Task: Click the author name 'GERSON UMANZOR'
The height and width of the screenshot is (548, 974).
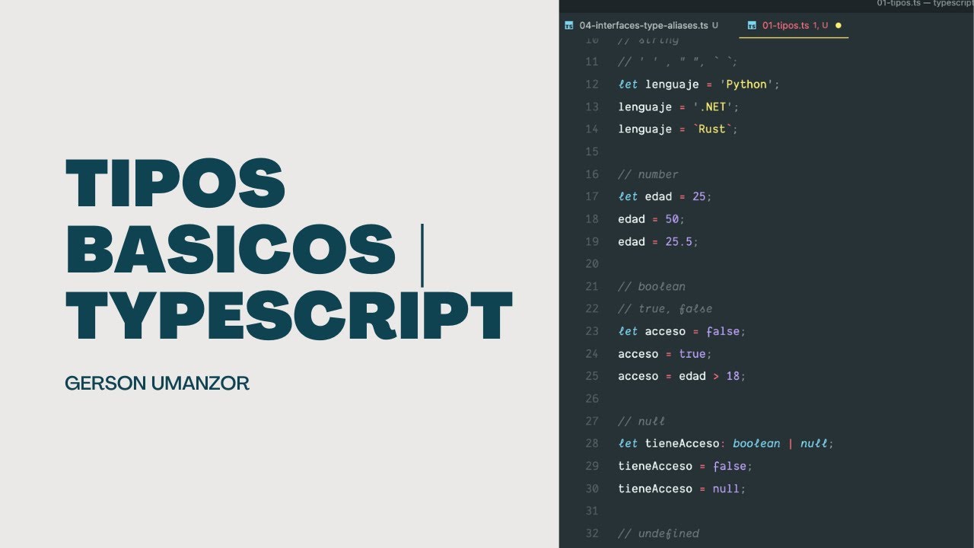Action: coord(158,384)
